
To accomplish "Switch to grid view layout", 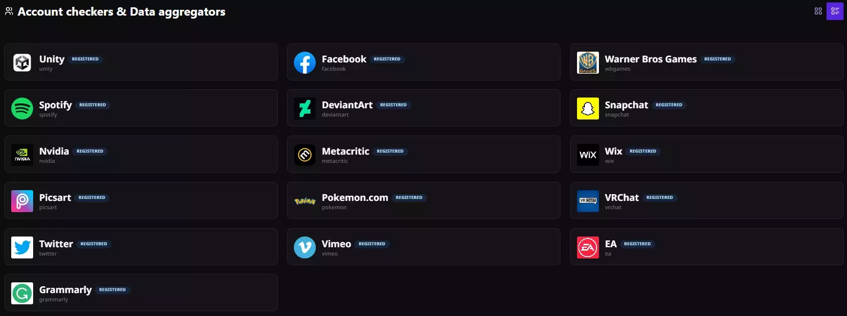I will [x=818, y=11].
